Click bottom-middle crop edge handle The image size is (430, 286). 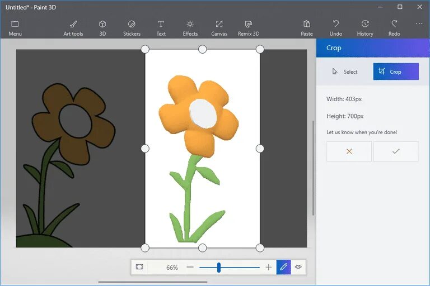202,248
